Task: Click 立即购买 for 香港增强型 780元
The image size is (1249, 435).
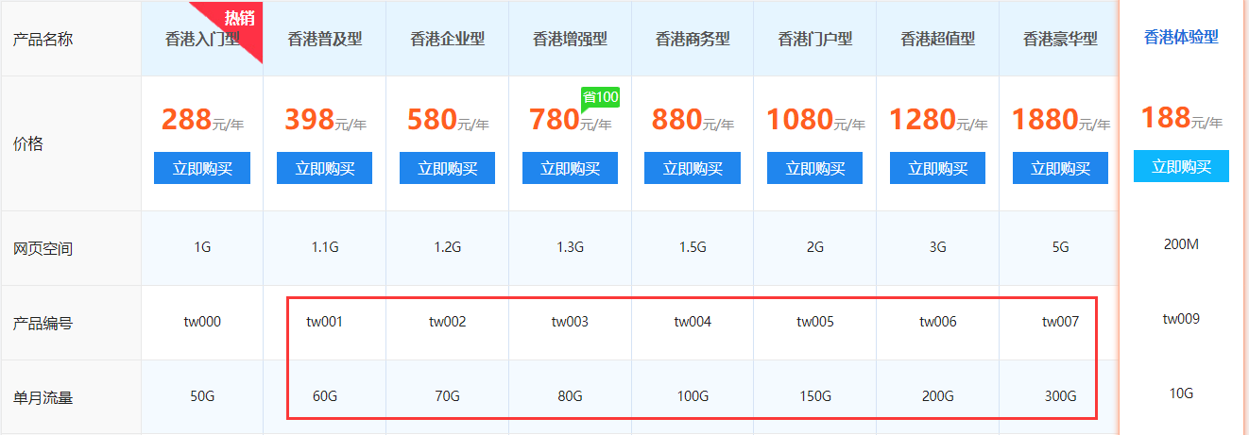Action: 570,169
